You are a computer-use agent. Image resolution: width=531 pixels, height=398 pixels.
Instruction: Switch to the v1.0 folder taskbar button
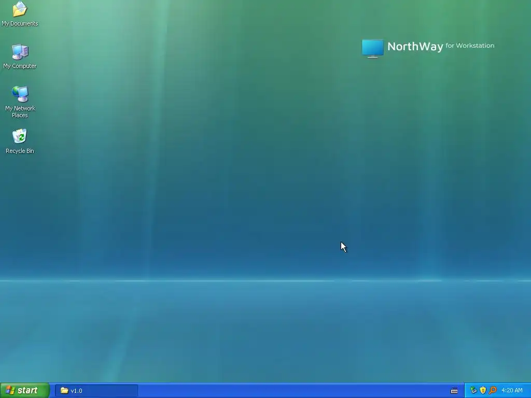point(96,391)
